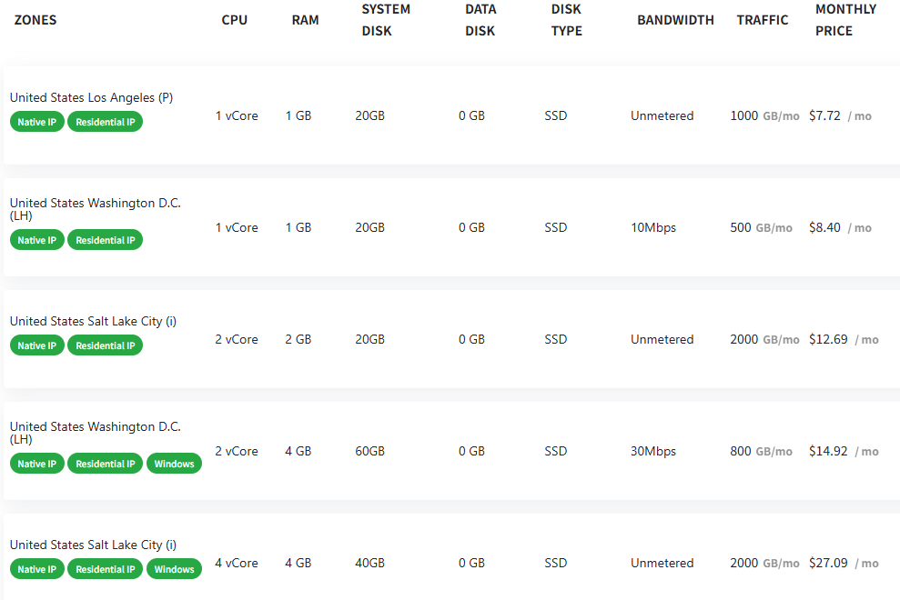Click the $7.72 monthly price
The image size is (900, 600).
(x=824, y=115)
